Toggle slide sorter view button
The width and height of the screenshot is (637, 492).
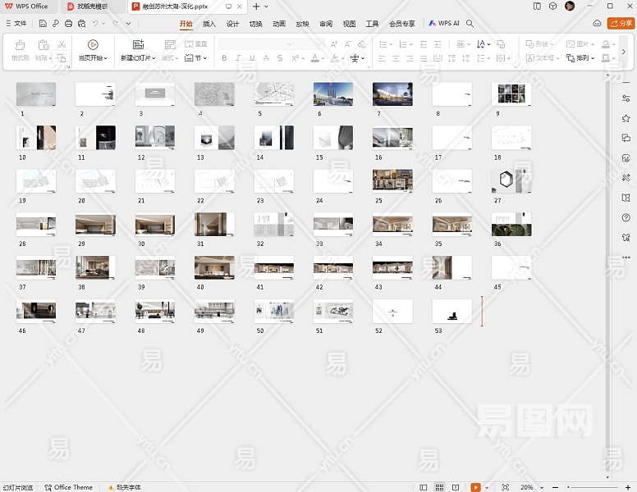[440, 487]
